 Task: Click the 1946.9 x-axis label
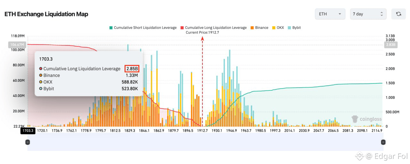(x=231, y=131)
